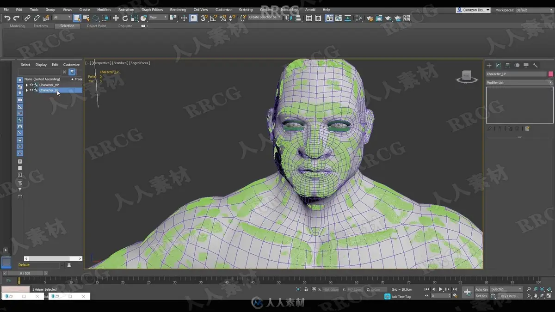This screenshot has height=312, width=555.
Task: Undo the last action with the Undo arrow
Action: point(7,18)
